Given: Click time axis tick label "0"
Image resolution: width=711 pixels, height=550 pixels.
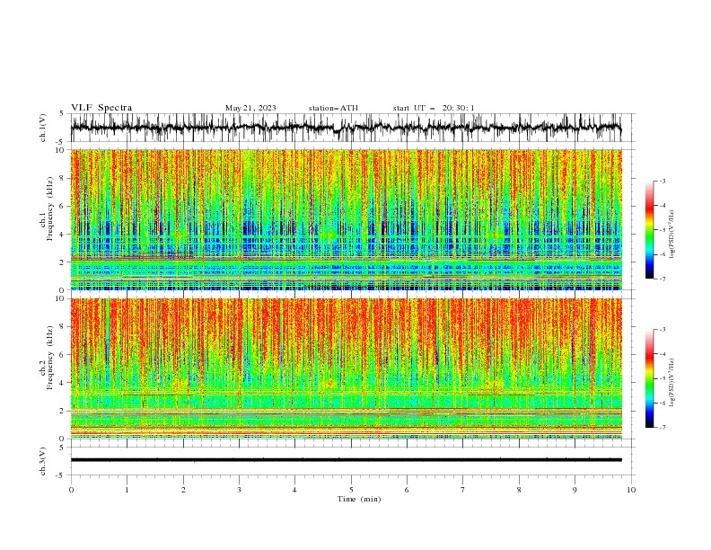Looking at the screenshot, I should coord(71,490).
